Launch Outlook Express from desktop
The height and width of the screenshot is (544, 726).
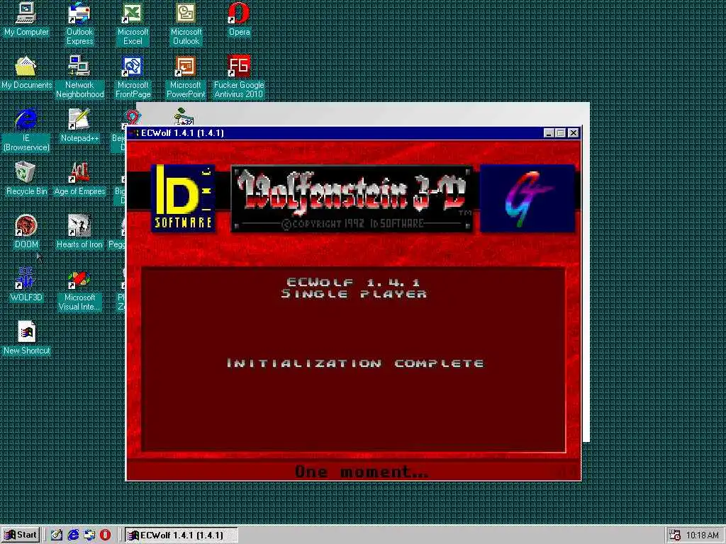[x=79, y=23]
